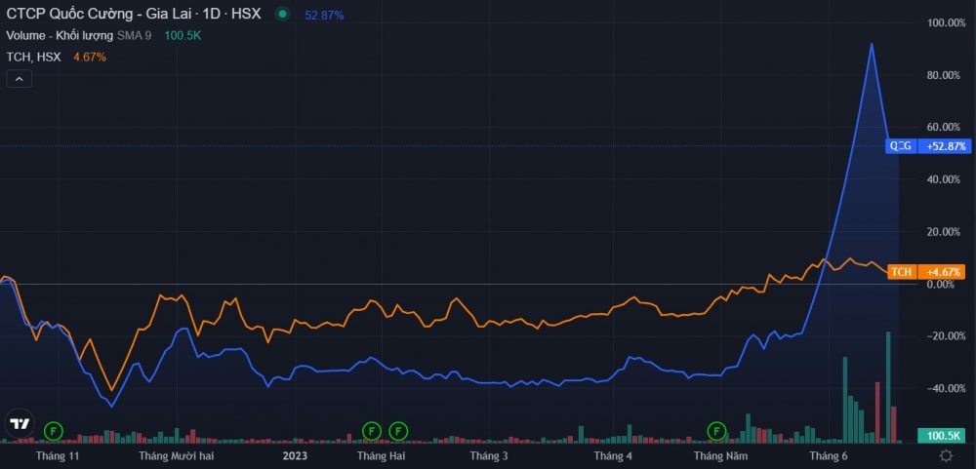Click the 0.00% axis label
The image size is (976, 469).
(941, 285)
